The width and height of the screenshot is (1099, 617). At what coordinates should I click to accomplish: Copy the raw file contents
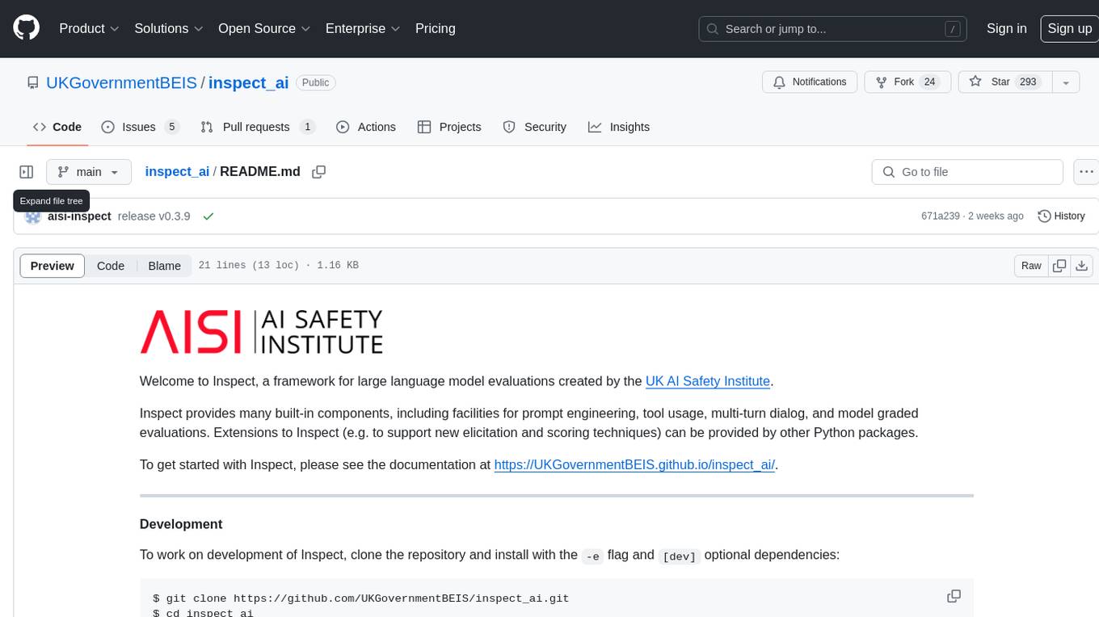[x=1059, y=266]
